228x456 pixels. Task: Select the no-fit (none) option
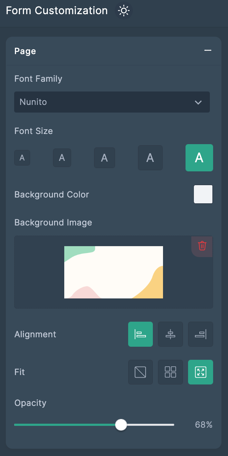(x=141, y=372)
